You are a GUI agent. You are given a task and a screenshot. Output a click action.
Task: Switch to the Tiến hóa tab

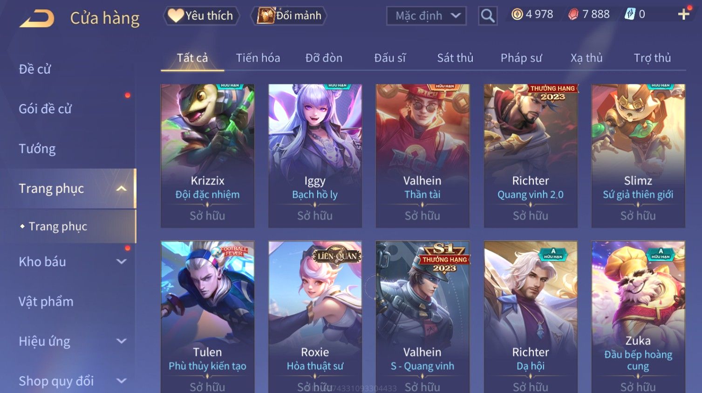click(x=258, y=58)
